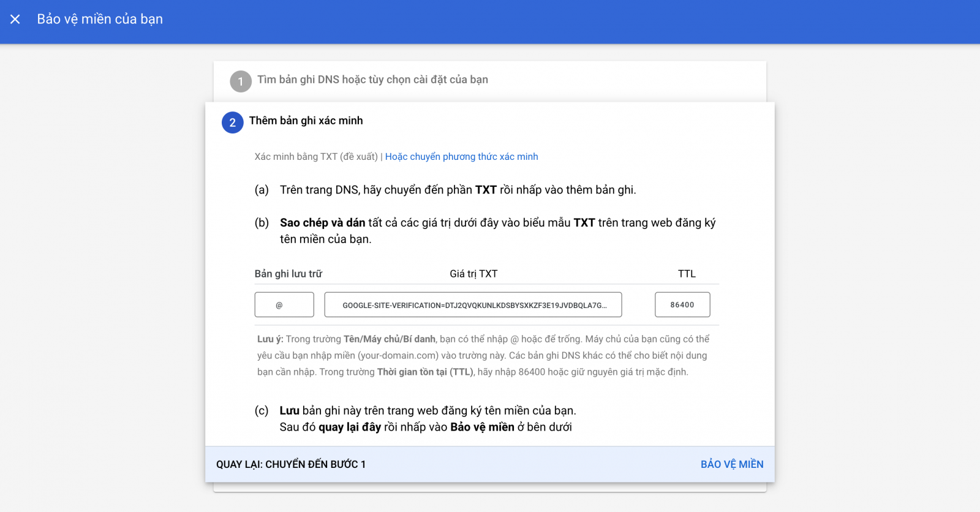Click the Bản ghi lưu trữ column header
Viewport: 980px width, 512px height.
288,274
